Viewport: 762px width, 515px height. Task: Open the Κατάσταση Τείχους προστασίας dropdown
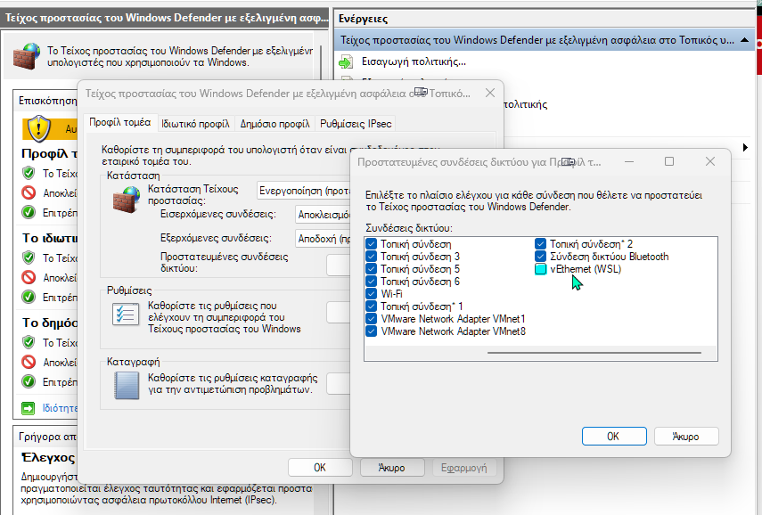301,190
